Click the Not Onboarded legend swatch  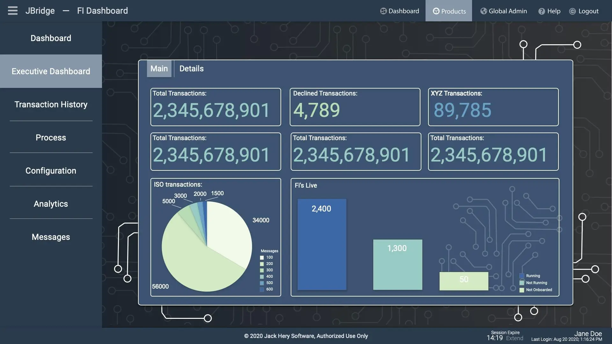click(x=522, y=290)
